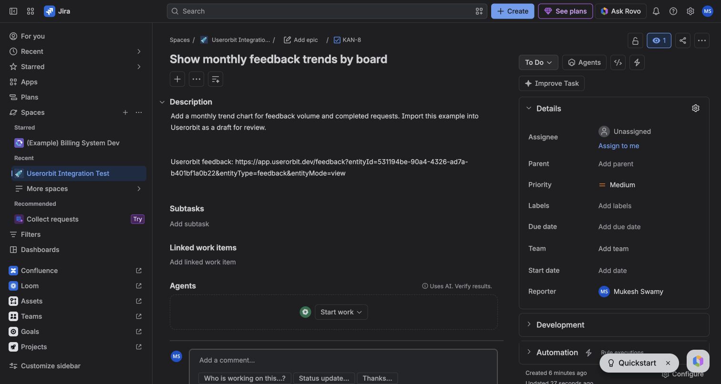Image resolution: width=721 pixels, height=384 pixels.
Task: Select the Status update suggestion chip
Action: pos(324,378)
